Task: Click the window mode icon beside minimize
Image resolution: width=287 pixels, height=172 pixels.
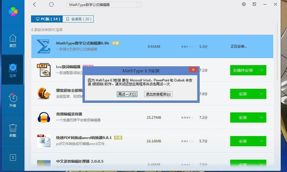Action: tap(254, 4)
